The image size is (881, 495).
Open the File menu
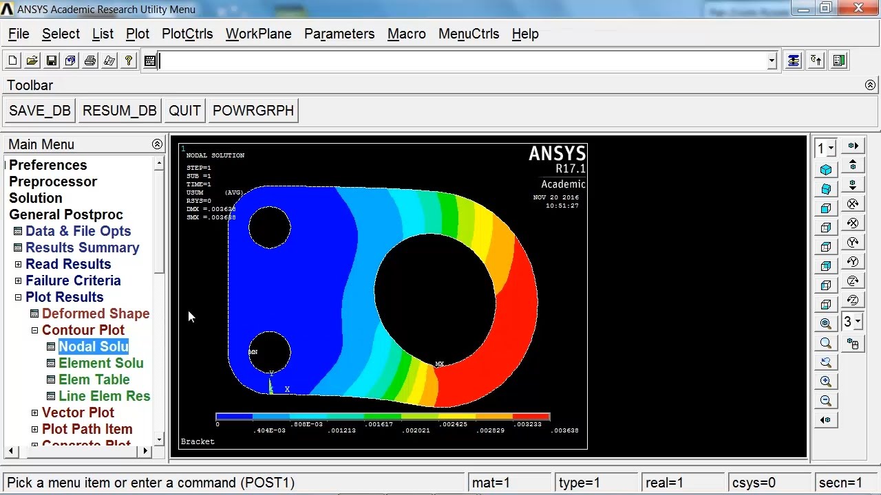click(x=19, y=34)
